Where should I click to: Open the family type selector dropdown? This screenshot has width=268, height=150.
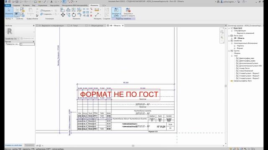click(x=12, y=39)
